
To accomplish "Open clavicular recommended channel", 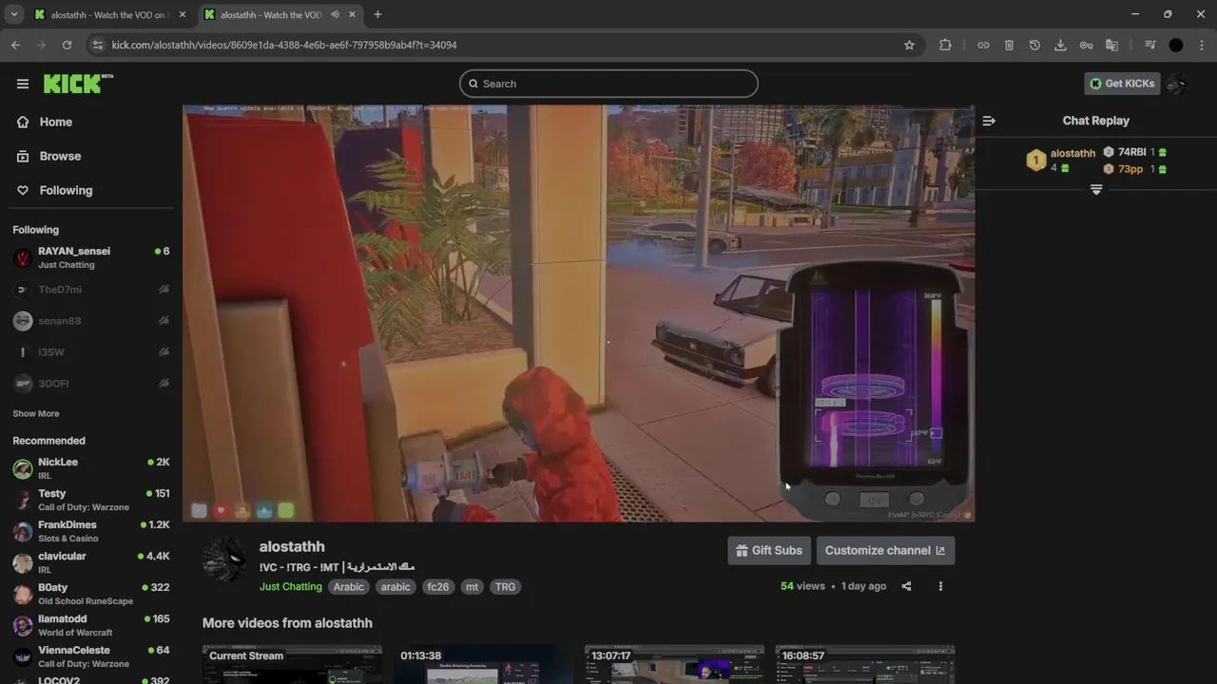I will coord(91,562).
